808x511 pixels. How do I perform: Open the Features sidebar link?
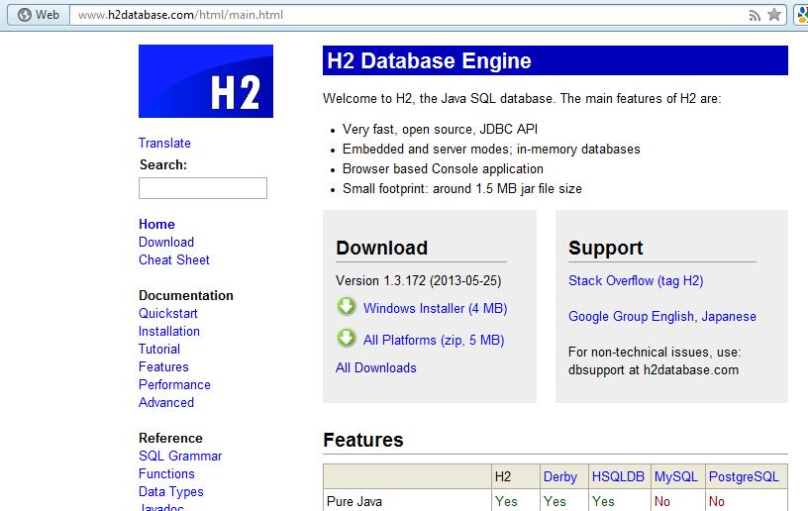[163, 366]
